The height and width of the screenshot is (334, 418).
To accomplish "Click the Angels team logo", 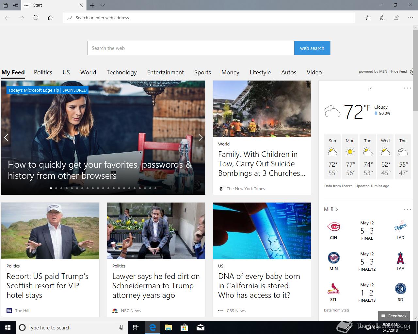I will [x=400, y=258].
